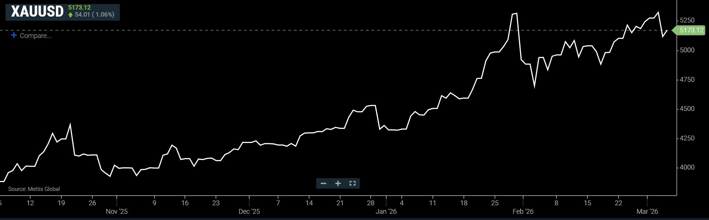Image resolution: width=709 pixels, height=220 pixels.
Task: Select the Feb '26 time axis label
Action: click(x=523, y=212)
